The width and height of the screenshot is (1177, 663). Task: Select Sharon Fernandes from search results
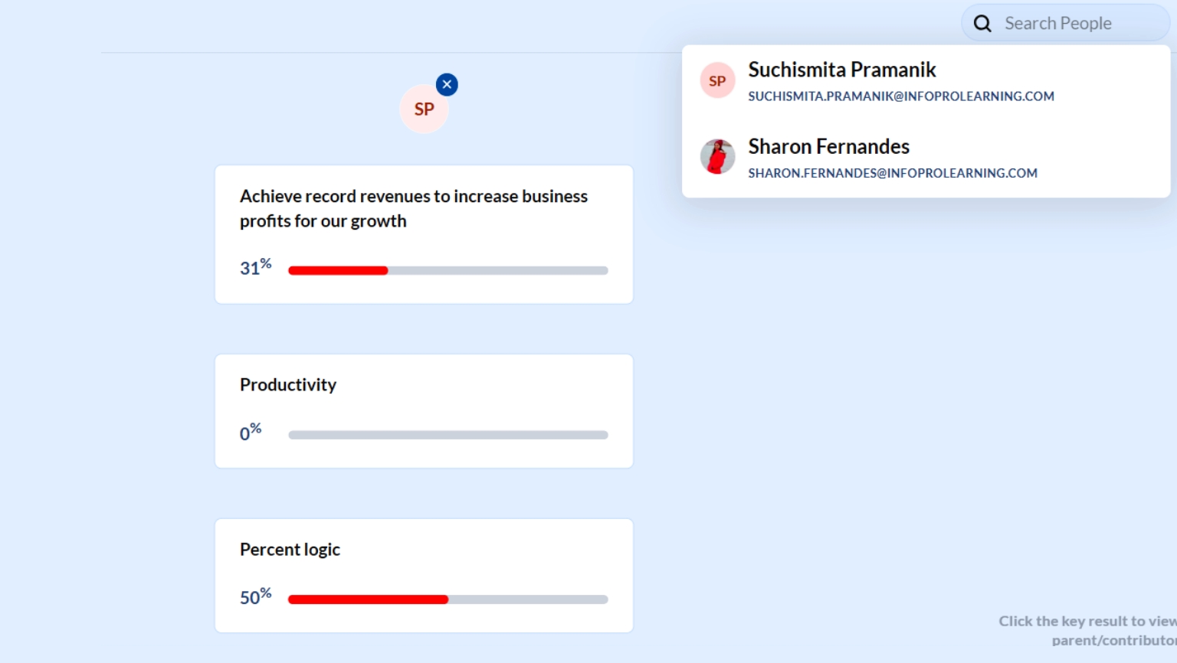pos(828,146)
